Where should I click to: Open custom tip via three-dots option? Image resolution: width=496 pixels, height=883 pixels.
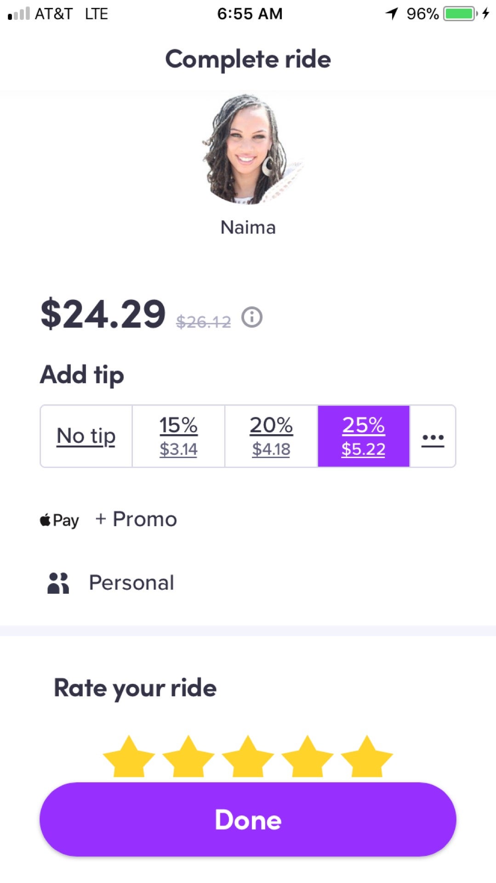click(x=433, y=436)
